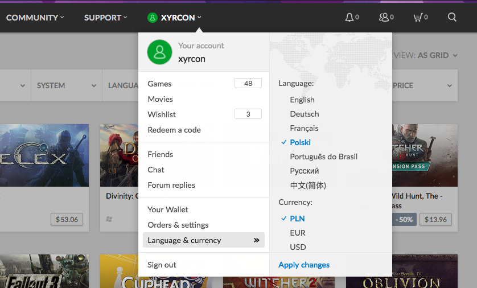Click the Wishlist count badge 3
The height and width of the screenshot is (288, 477).
coord(248,114)
